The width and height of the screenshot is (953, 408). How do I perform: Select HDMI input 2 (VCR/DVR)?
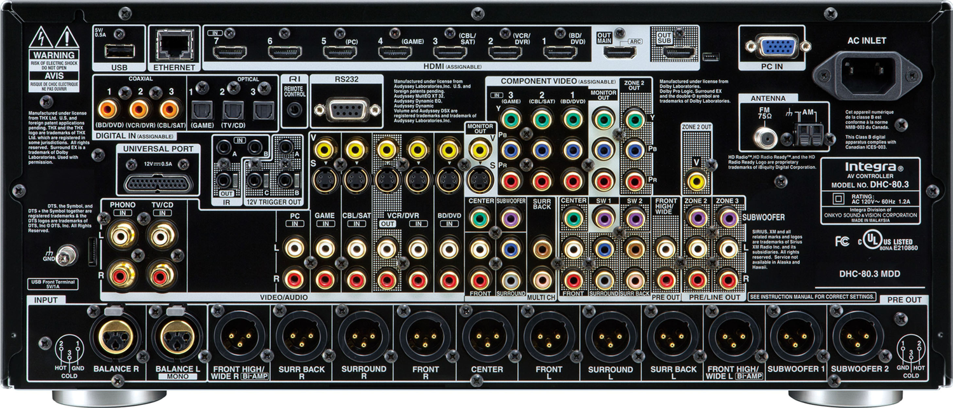[x=506, y=52]
